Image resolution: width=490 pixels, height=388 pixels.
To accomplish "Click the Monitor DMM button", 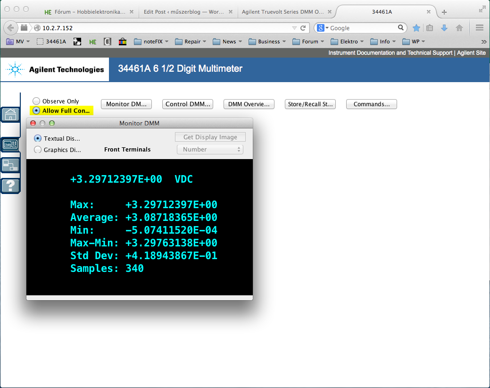I will point(126,104).
